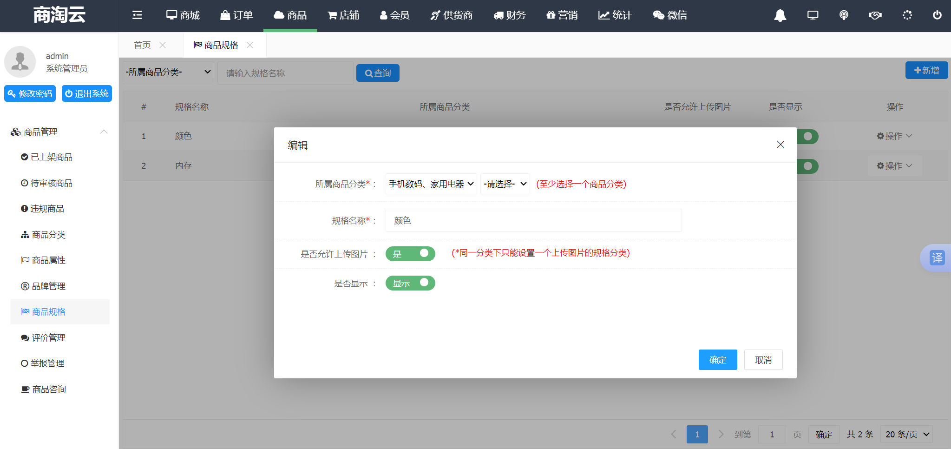The width and height of the screenshot is (951, 449).
Task: Switch to the 首页 tab
Action: [142, 45]
